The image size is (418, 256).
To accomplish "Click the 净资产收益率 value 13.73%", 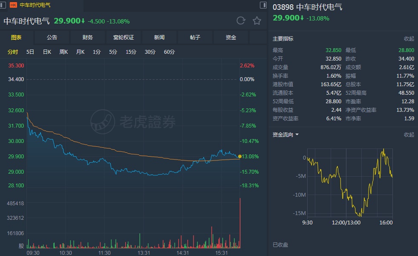I will [405, 110].
